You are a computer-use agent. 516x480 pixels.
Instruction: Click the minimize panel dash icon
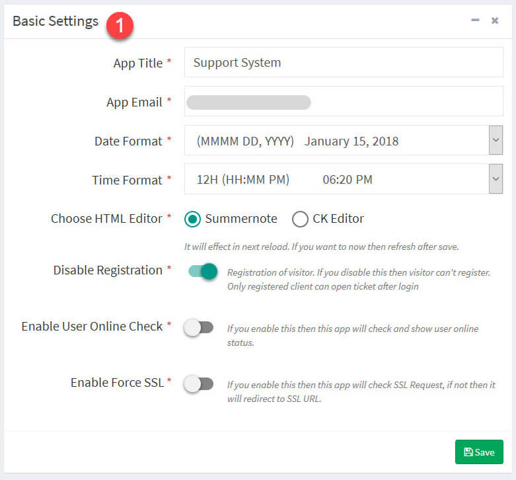click(475, 20)
